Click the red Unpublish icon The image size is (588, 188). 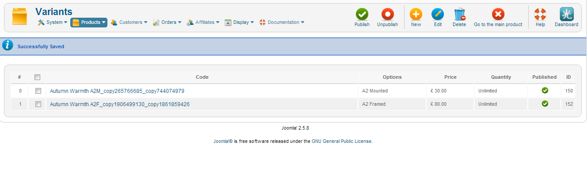387,14
